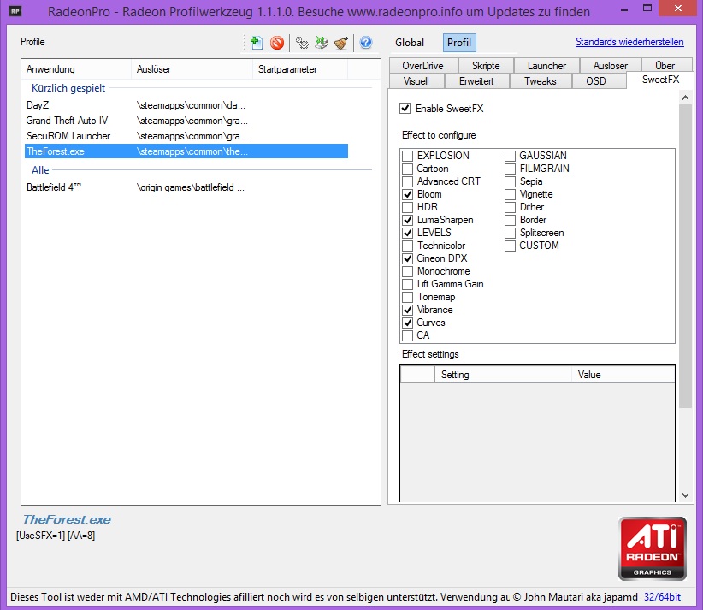The width and height of the screenshot is (703, 610).
Task: Click the scroll down arrow in SweetFX panel
Action: tap(684, 495)
